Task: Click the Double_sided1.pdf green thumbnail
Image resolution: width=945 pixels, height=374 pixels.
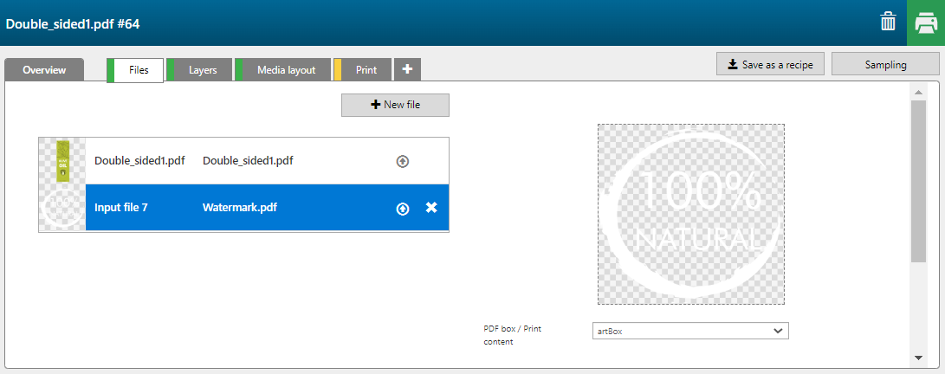Action: click(x=62, y=161)
